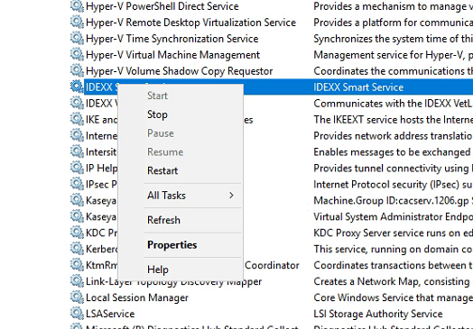Click gear icon of Hyper-V Virtual Machine Management
The image size is (473, 329).
77,55
